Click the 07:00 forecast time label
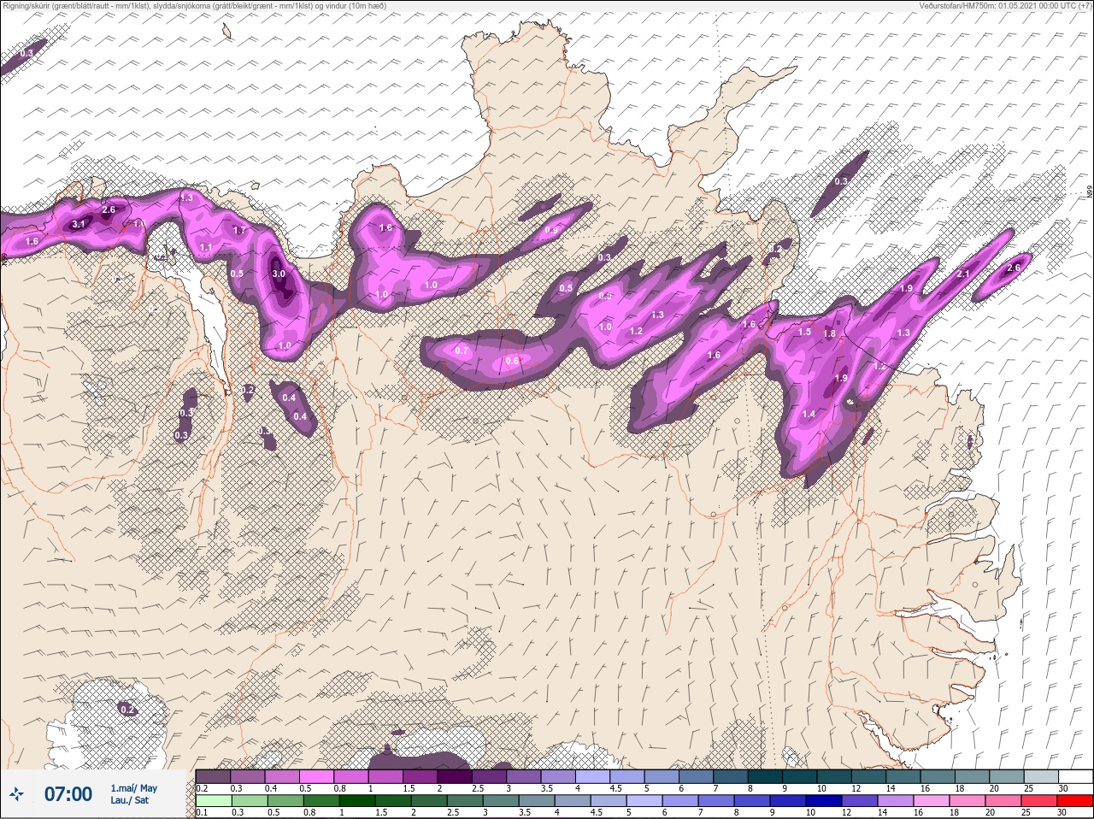The width and height of the screenshot is (1094, 819). [68, 794]
